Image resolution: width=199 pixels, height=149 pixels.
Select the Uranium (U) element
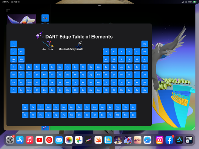point(48,115)
